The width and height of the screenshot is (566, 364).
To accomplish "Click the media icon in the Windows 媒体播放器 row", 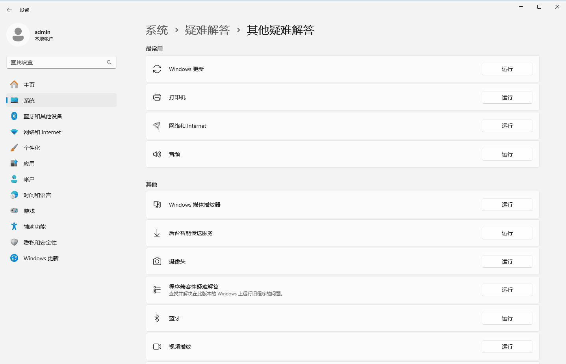I will point(157,205).
